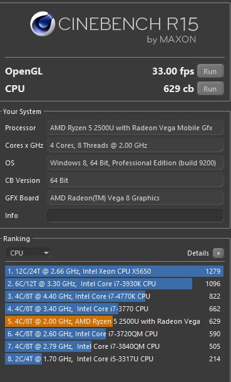Run the OpenGL benchmark
The image size is (231, 382).
pyautogui.click(x=210, y=71)
